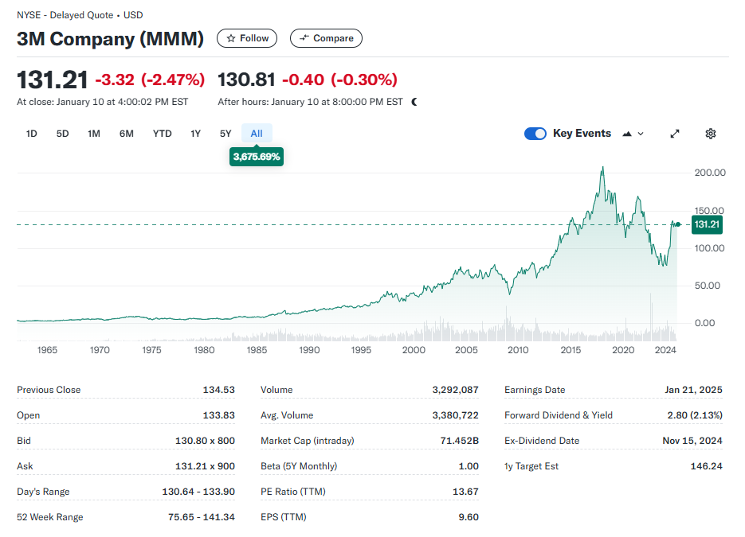Viewport: 745px width, 537px height.
Task: Click the Beta (5Y Monthly) label
Action: click(x=299, y=466)
